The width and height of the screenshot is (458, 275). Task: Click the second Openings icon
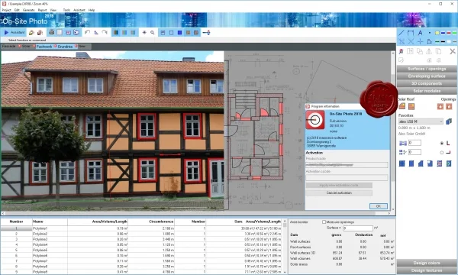(449, 106)
